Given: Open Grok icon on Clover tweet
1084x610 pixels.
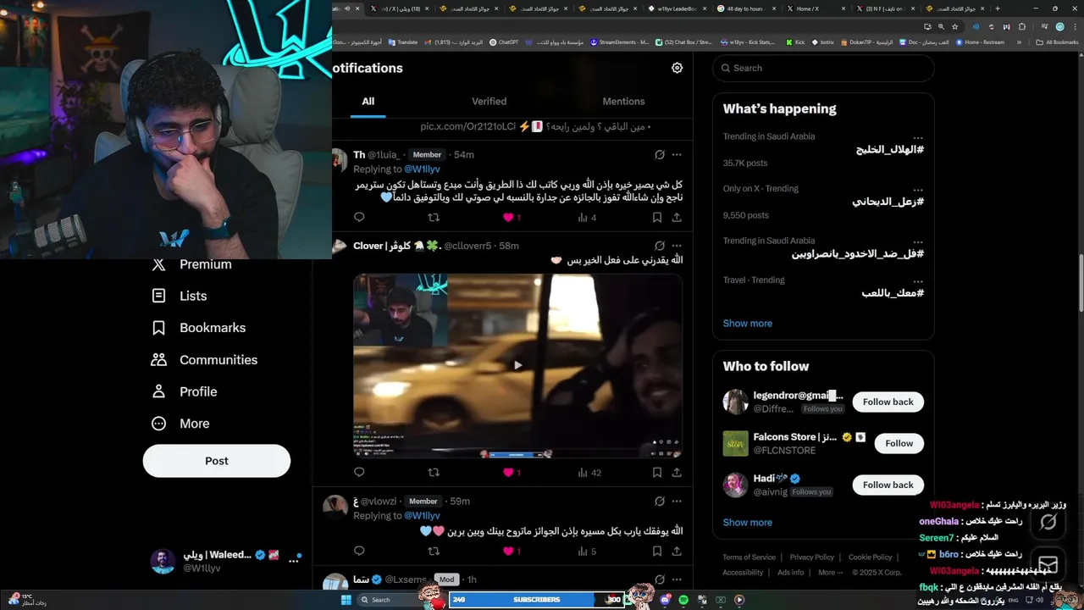Looking at the screenshot, I should pyautogui.click(x=659, y=246).
